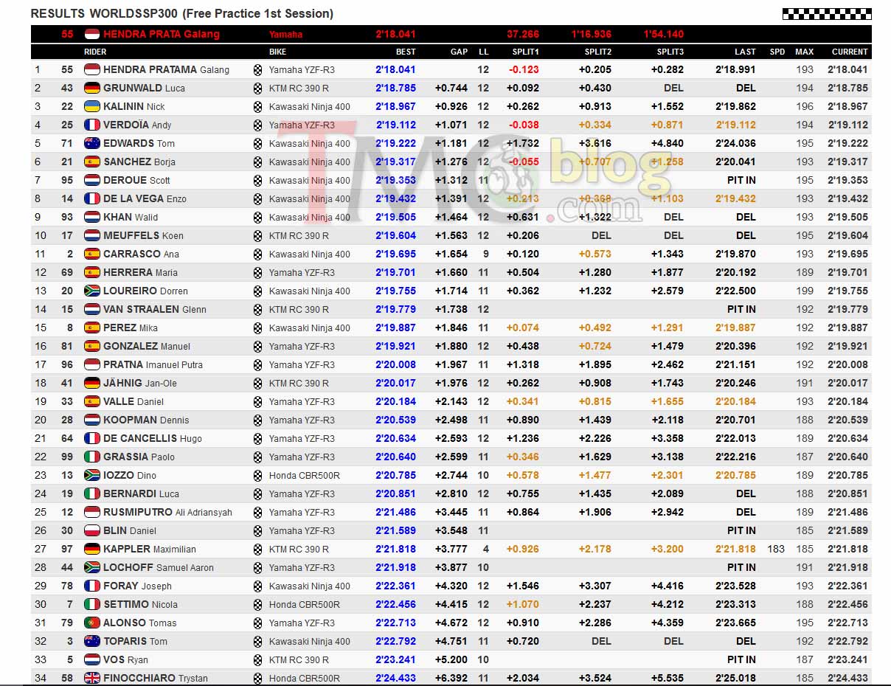Click the Indonesian flag beside HENDRA PRATAMA Galang
Viewport: 891px width, 686px height.
click(x=92, y=69)
